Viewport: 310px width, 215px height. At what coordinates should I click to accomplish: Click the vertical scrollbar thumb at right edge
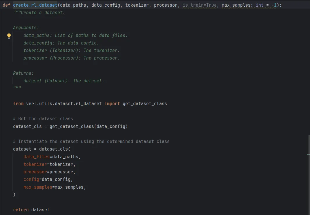(x=309, y=175)
